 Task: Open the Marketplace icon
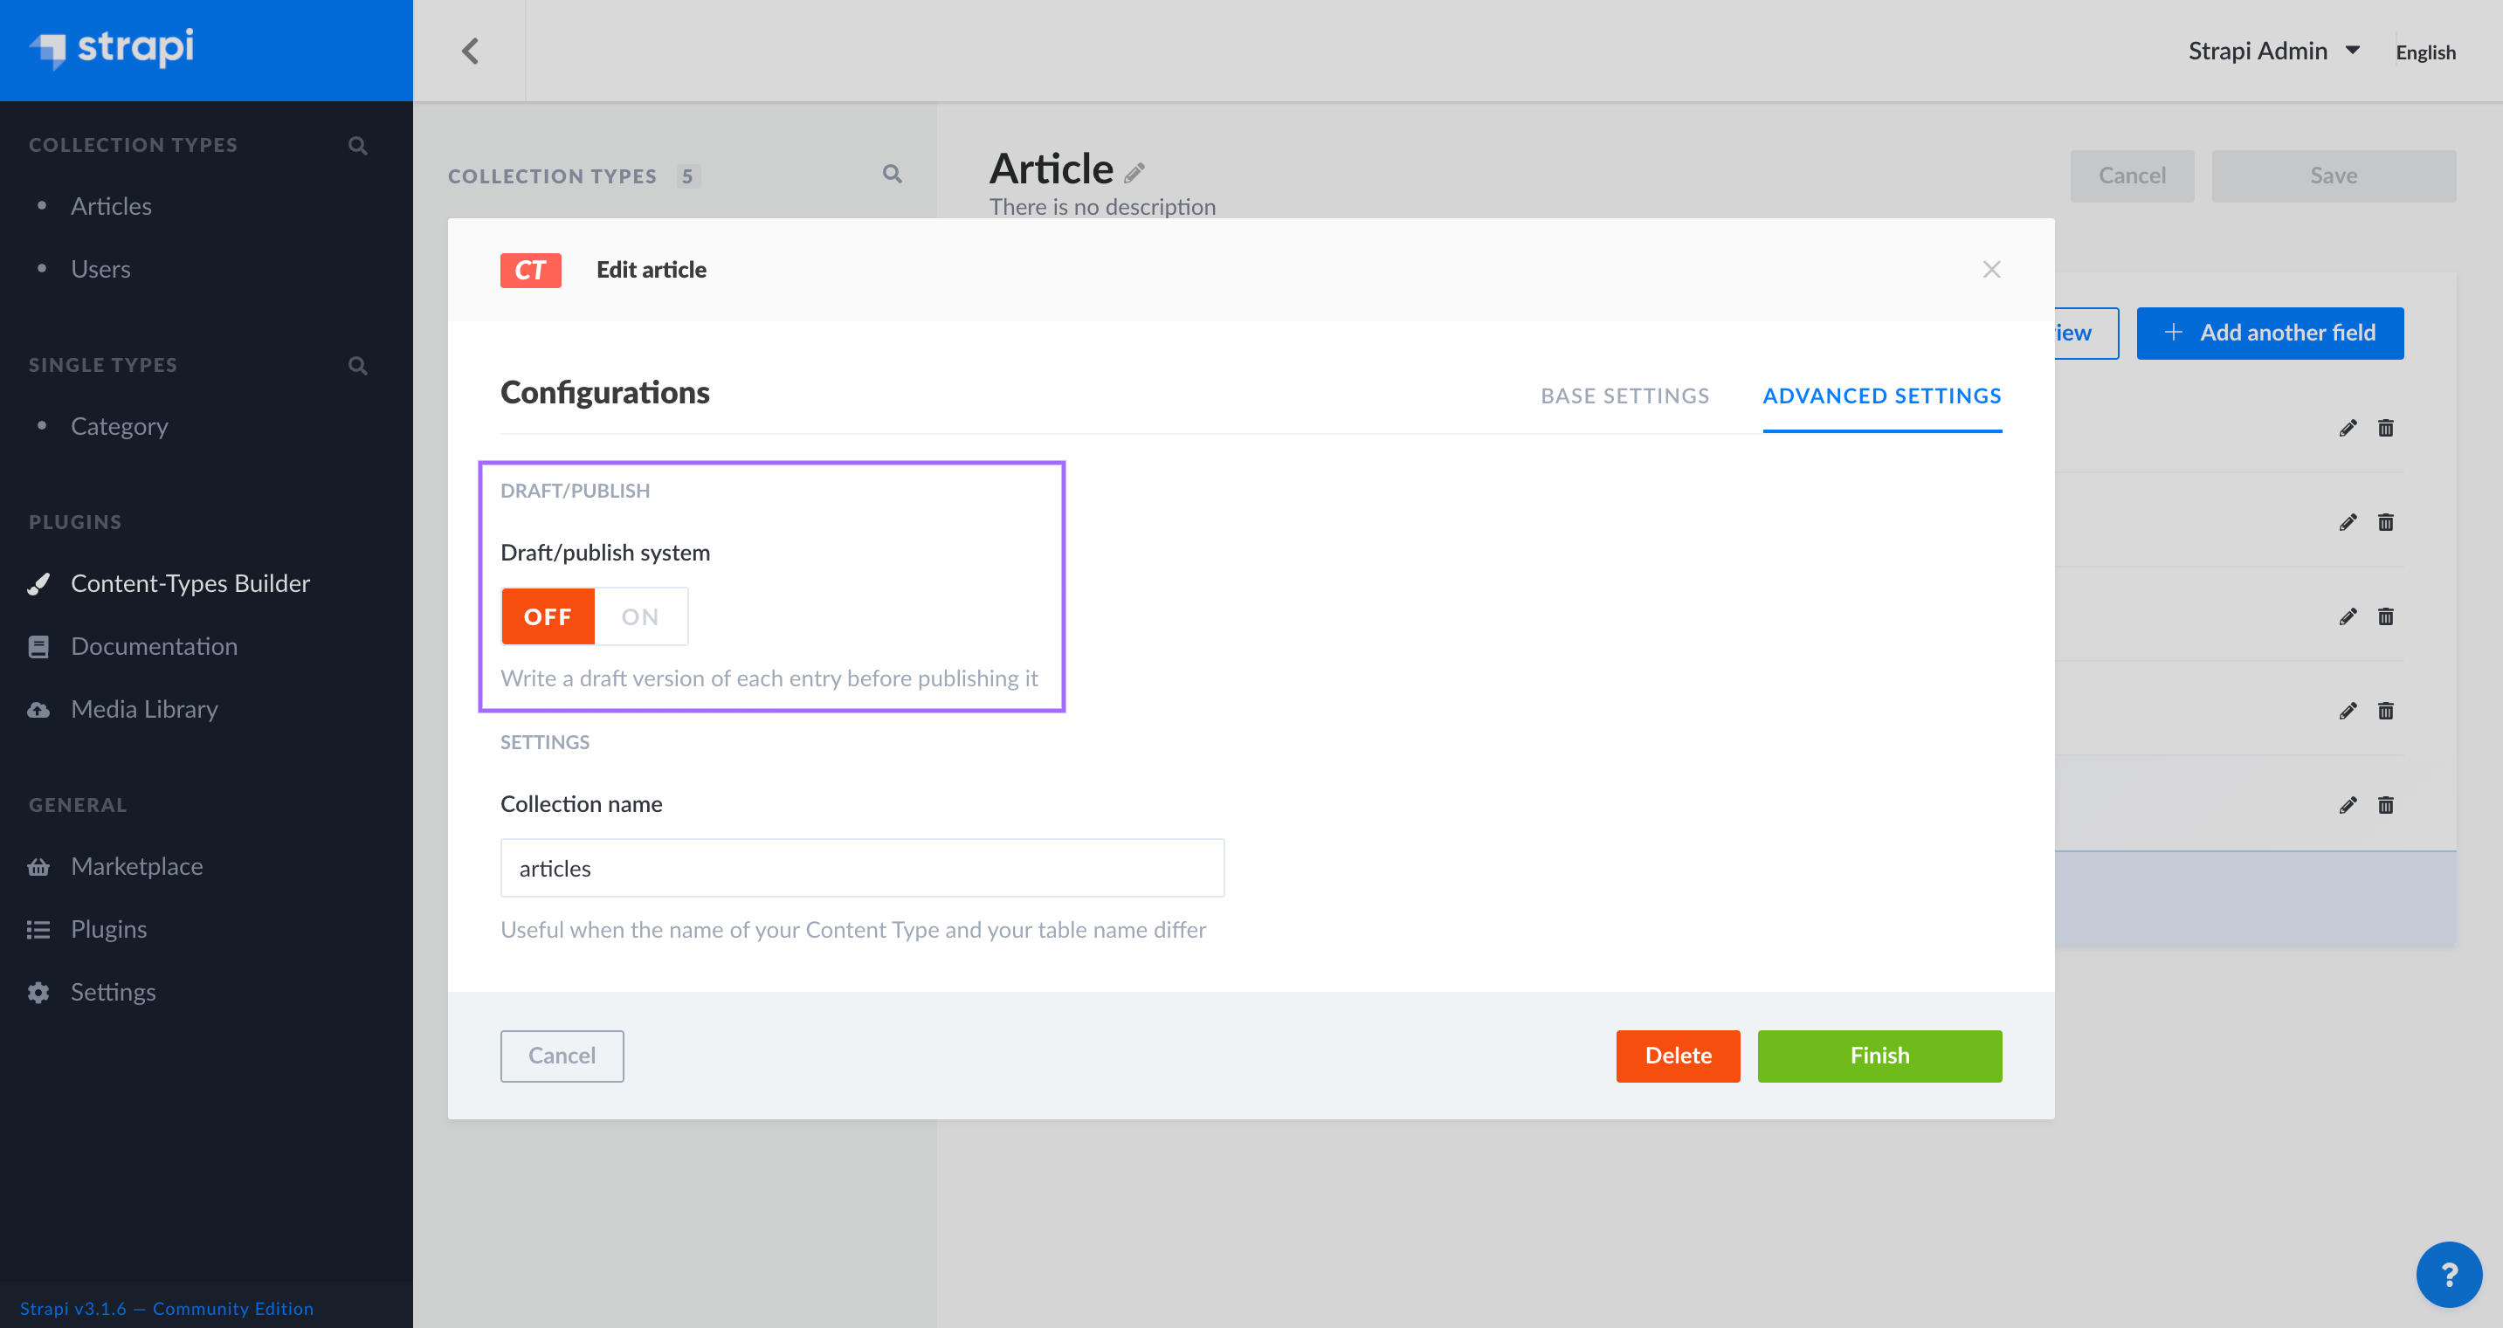tap(38, 865)
